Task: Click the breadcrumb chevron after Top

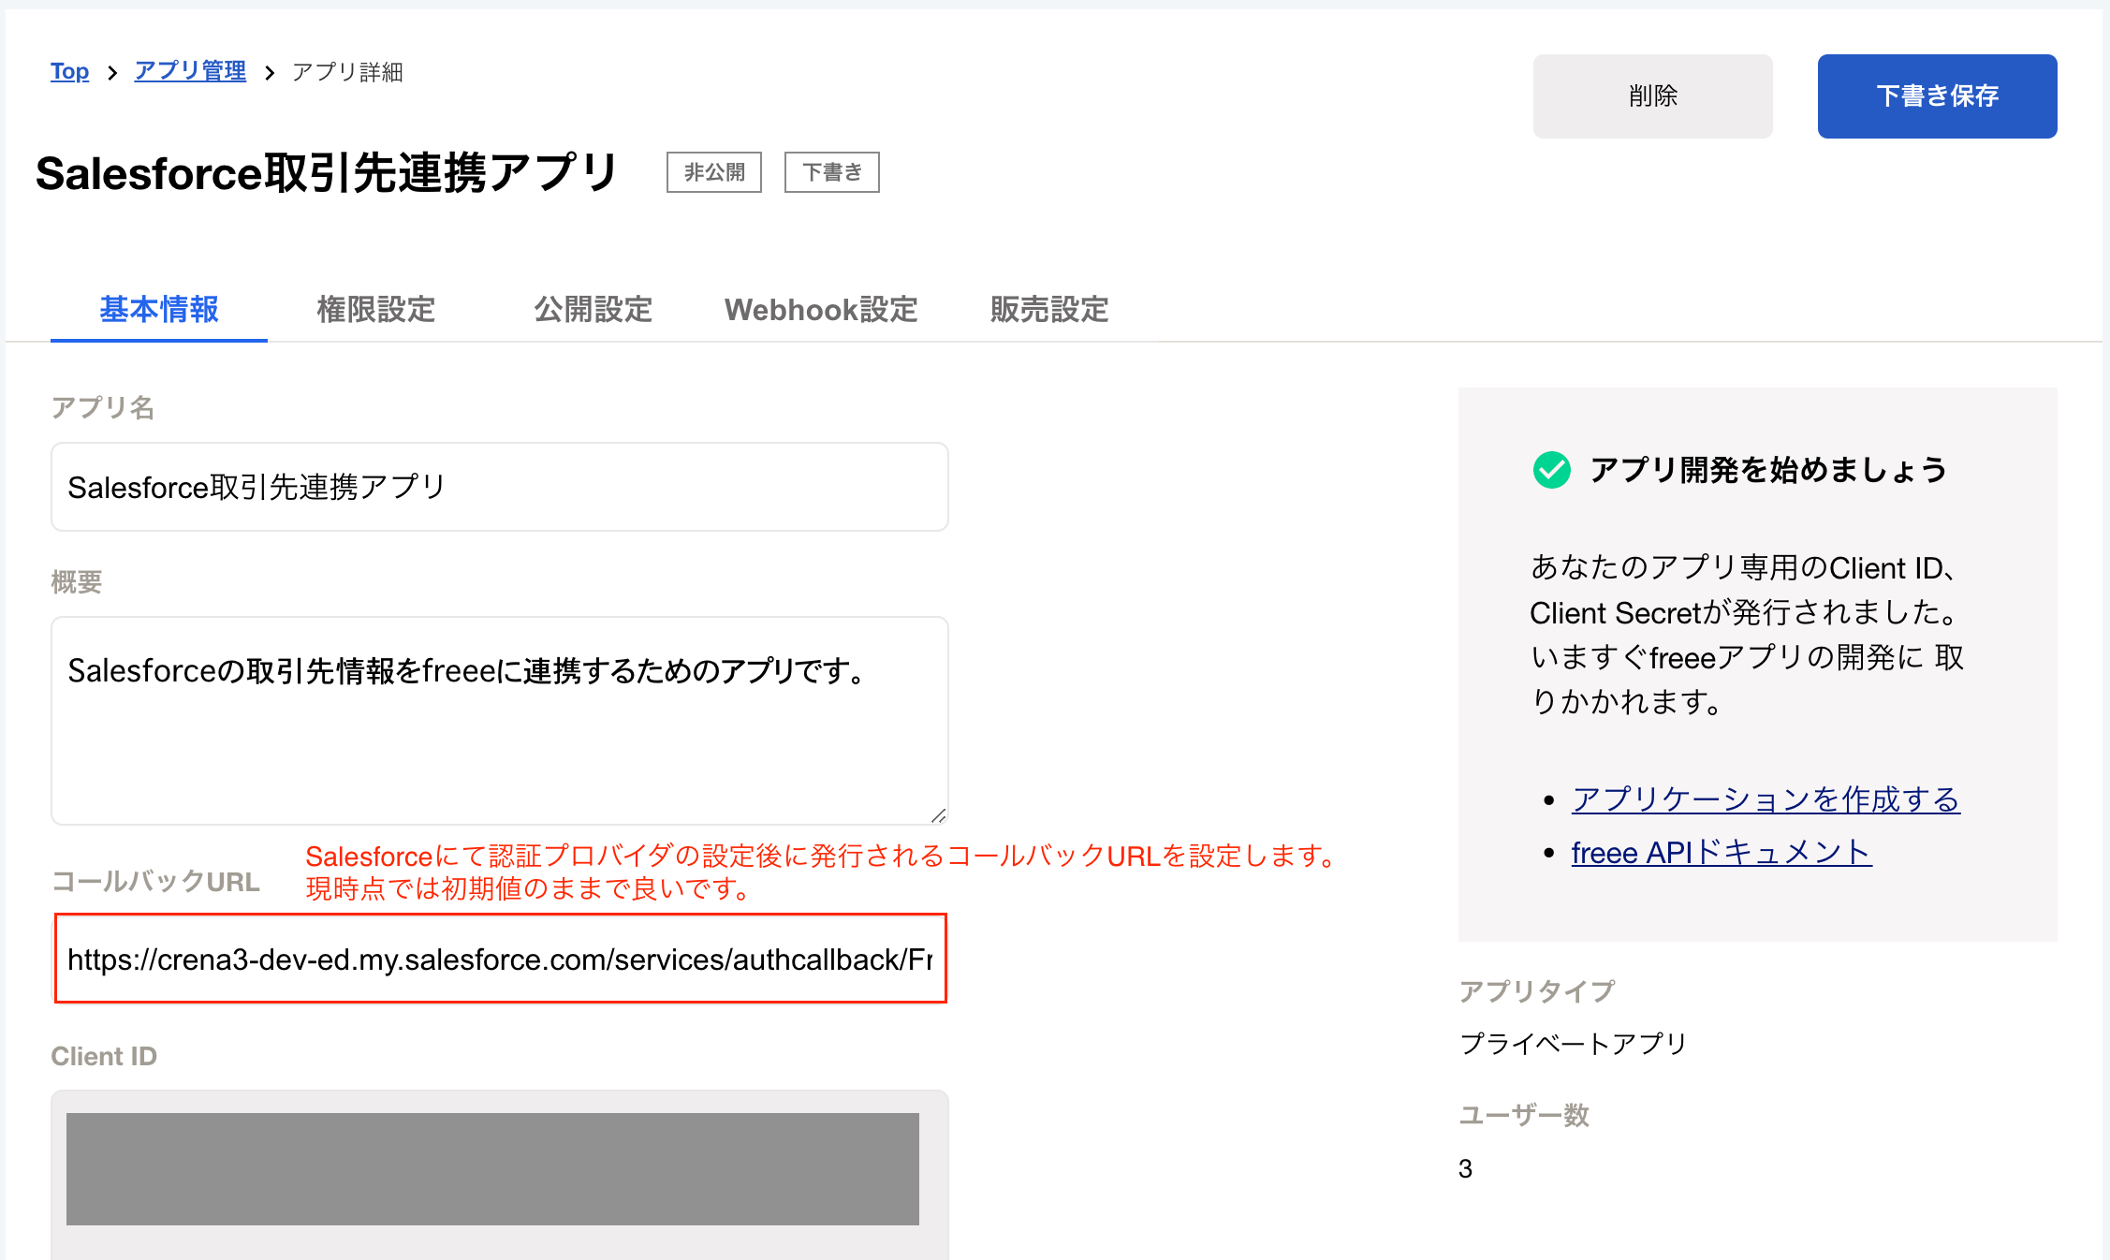Action: pos(112,72)
